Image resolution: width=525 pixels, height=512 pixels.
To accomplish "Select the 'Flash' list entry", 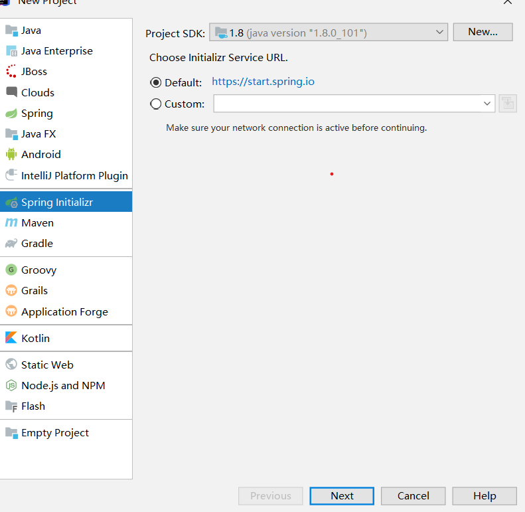I will pyautogui.click(x=66, y=406).
